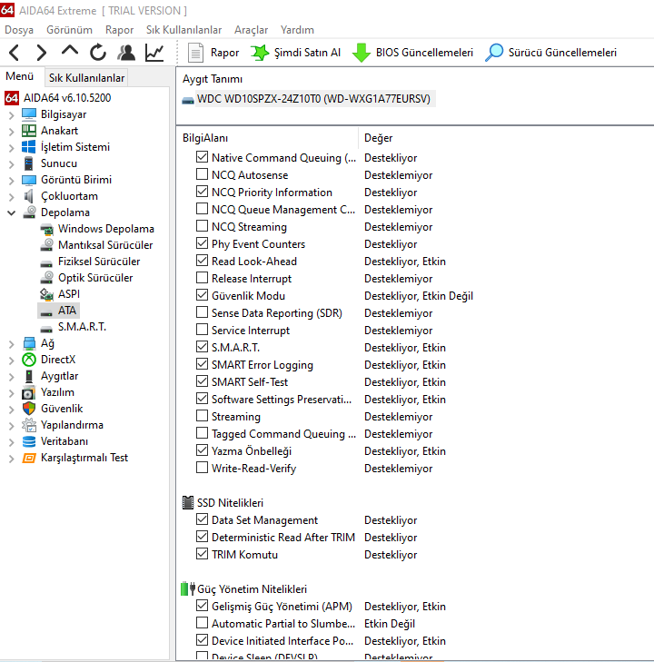Open the Rapor menu in the menu bar
654x662 pixels.
tap(120, 30)
